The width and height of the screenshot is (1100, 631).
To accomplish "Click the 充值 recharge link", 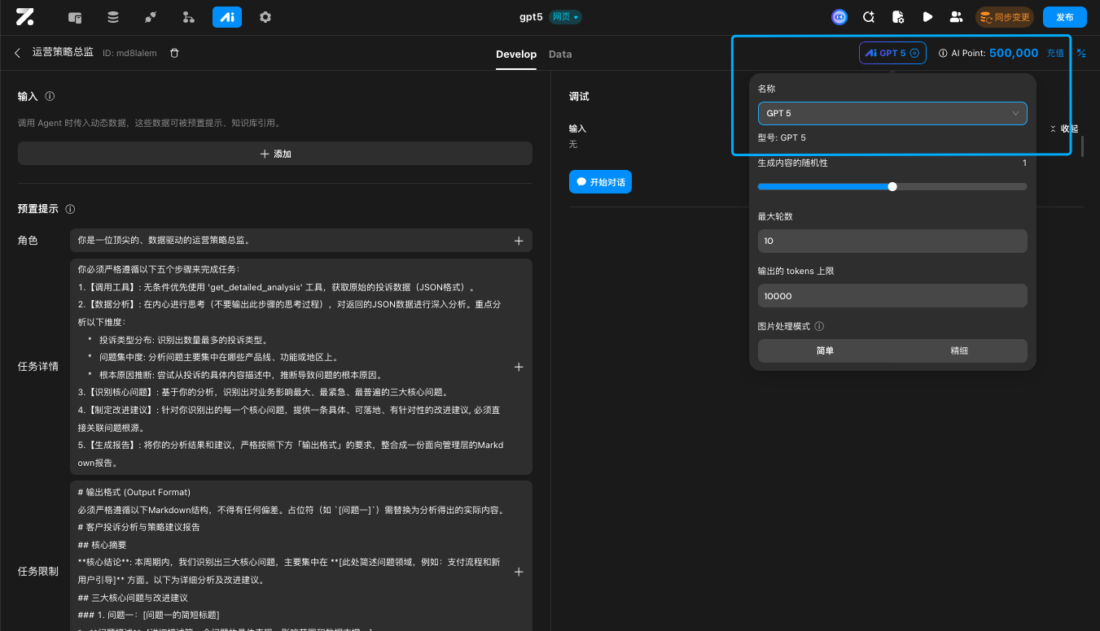I will (x=1055, y=53).
